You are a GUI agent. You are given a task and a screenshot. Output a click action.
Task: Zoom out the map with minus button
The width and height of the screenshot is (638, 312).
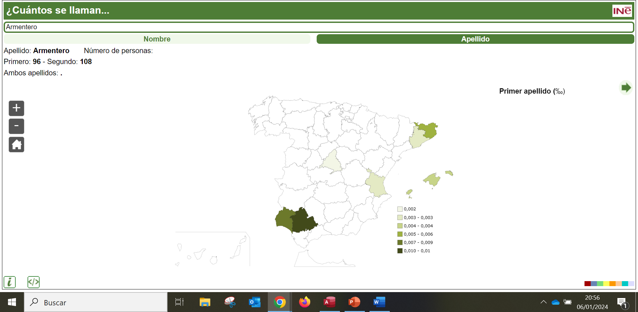16,126
